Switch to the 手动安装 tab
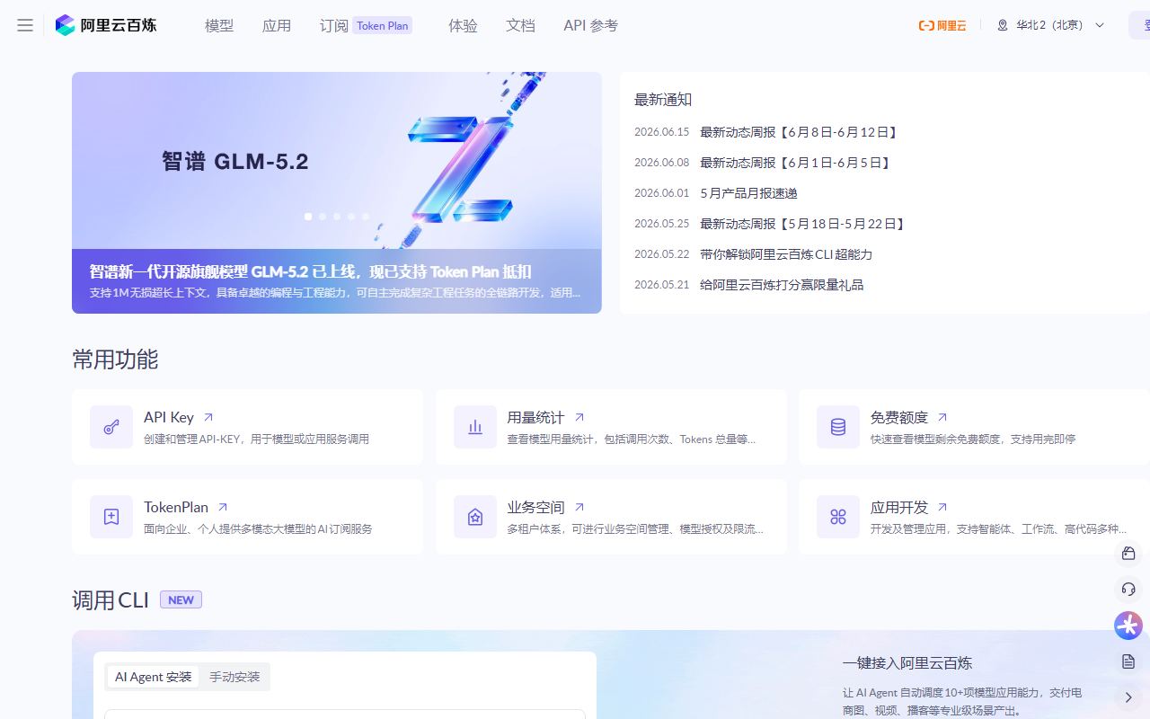This screenshot has height=719, width=1150. (x=234, y=677)
